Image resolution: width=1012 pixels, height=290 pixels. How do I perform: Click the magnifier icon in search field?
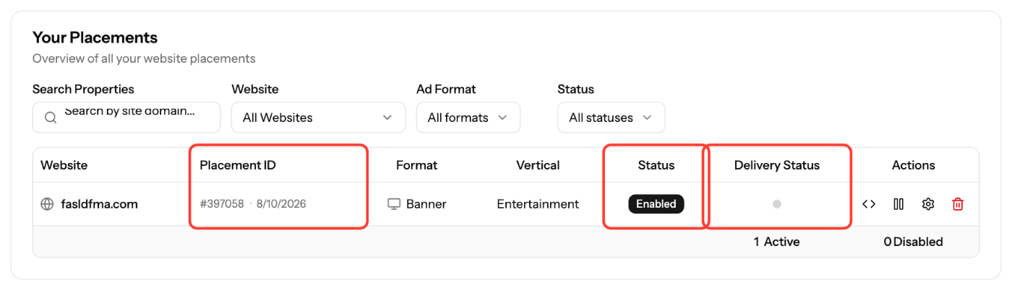click(50, 118)
